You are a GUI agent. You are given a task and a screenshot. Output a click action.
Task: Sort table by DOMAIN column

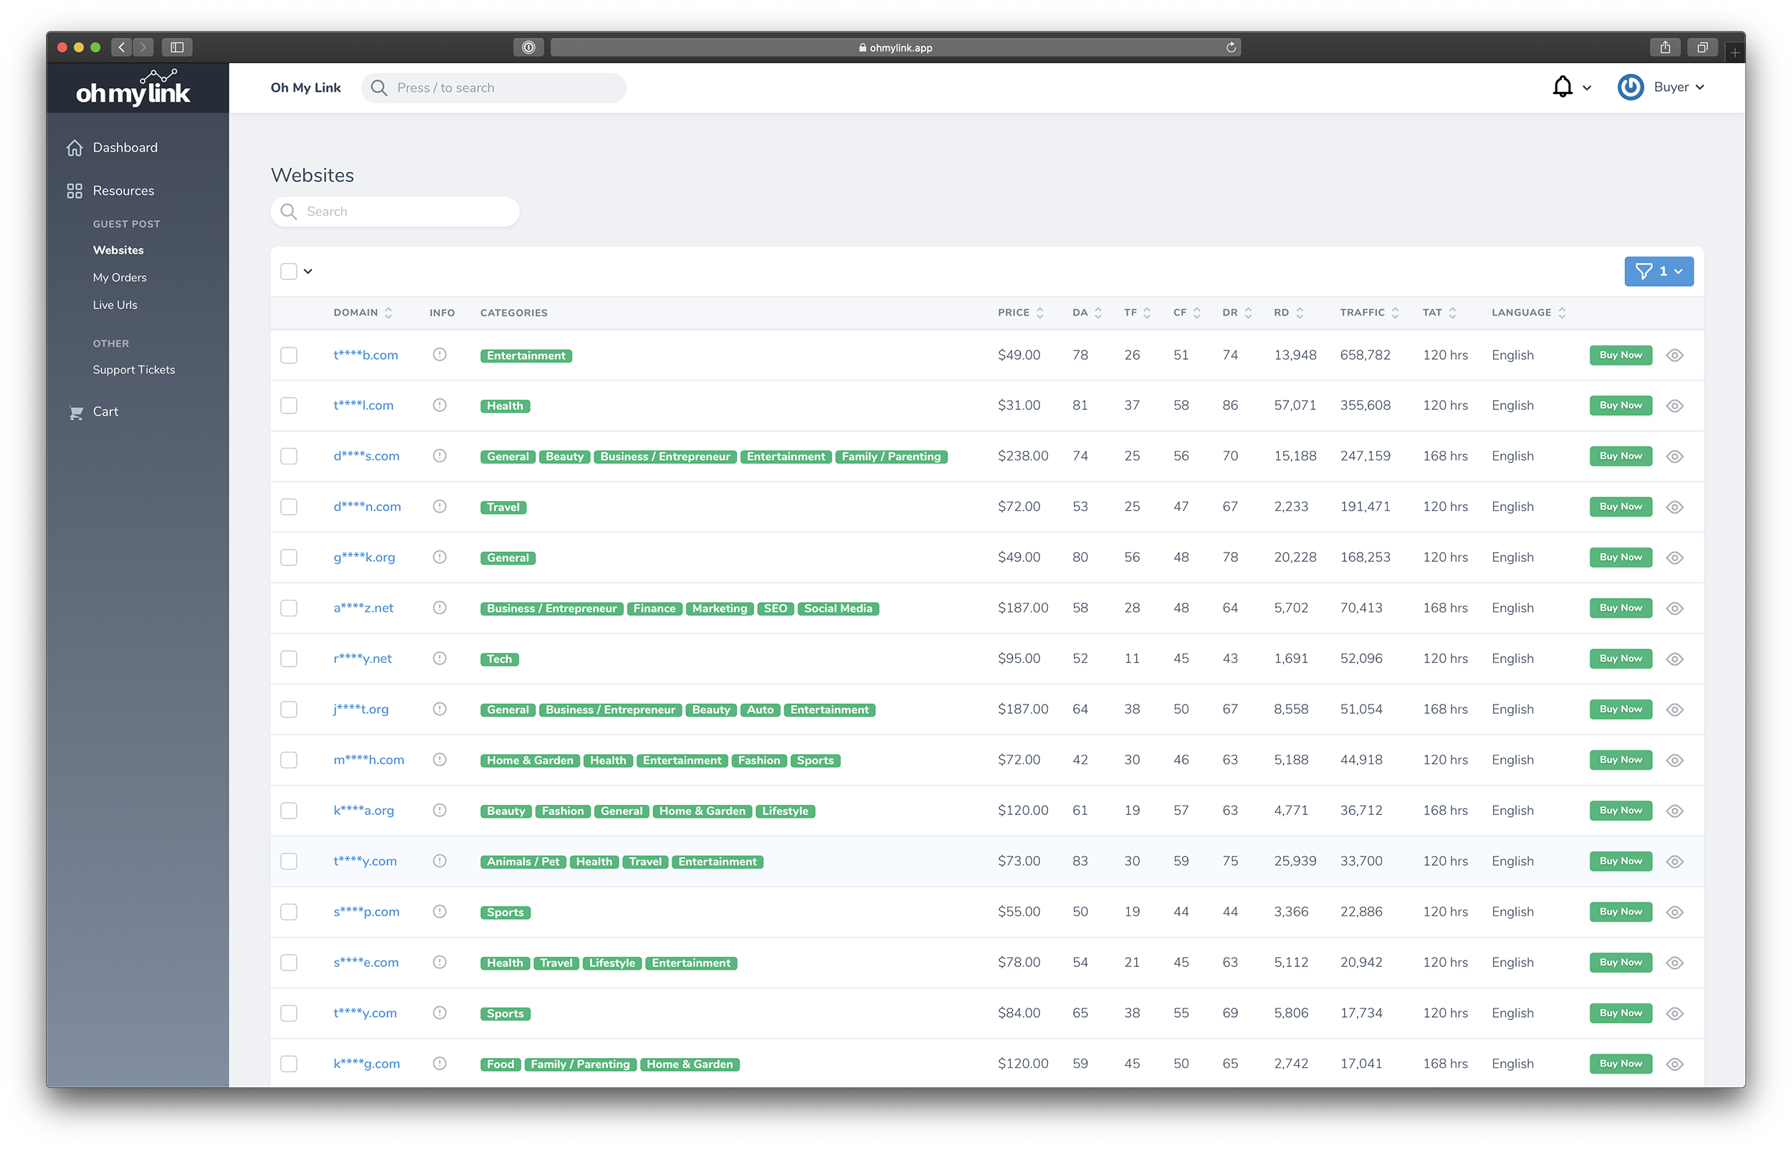click(363, 313)
